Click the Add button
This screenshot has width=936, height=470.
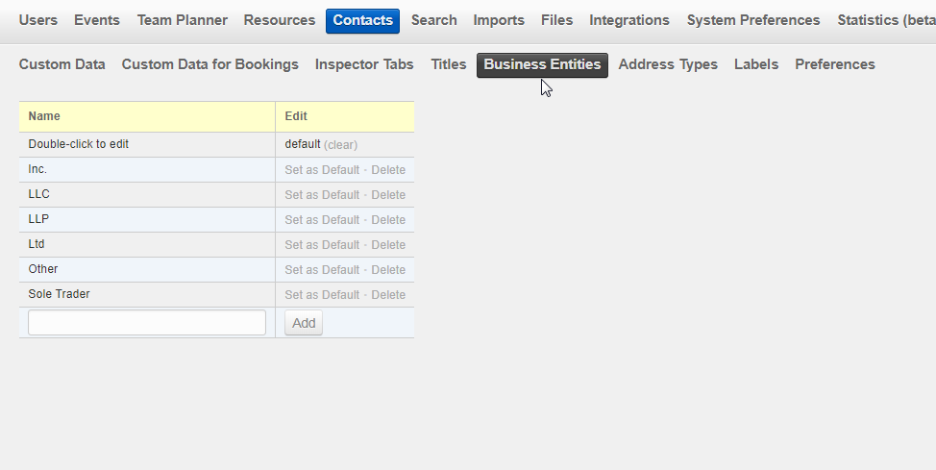coord(304,323)
